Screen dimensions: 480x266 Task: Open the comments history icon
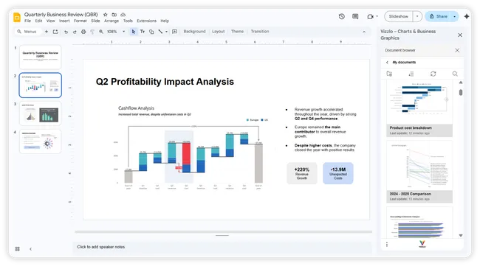coord(355,16)
